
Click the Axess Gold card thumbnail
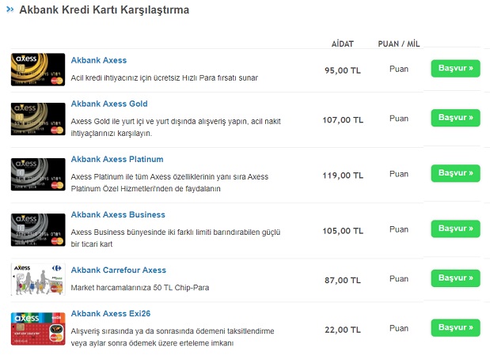click(x=38, y=119)
